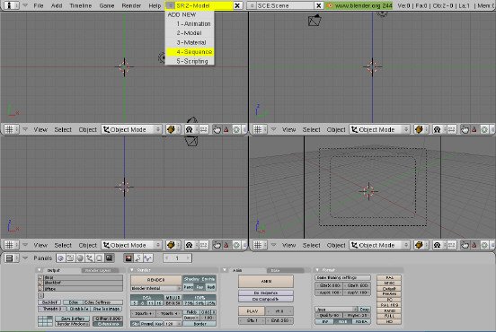Image resolution: width=496 pixels, height=332 pixels.
Task: Open the Logic context panel icon
Action: (x=60, y=258)
